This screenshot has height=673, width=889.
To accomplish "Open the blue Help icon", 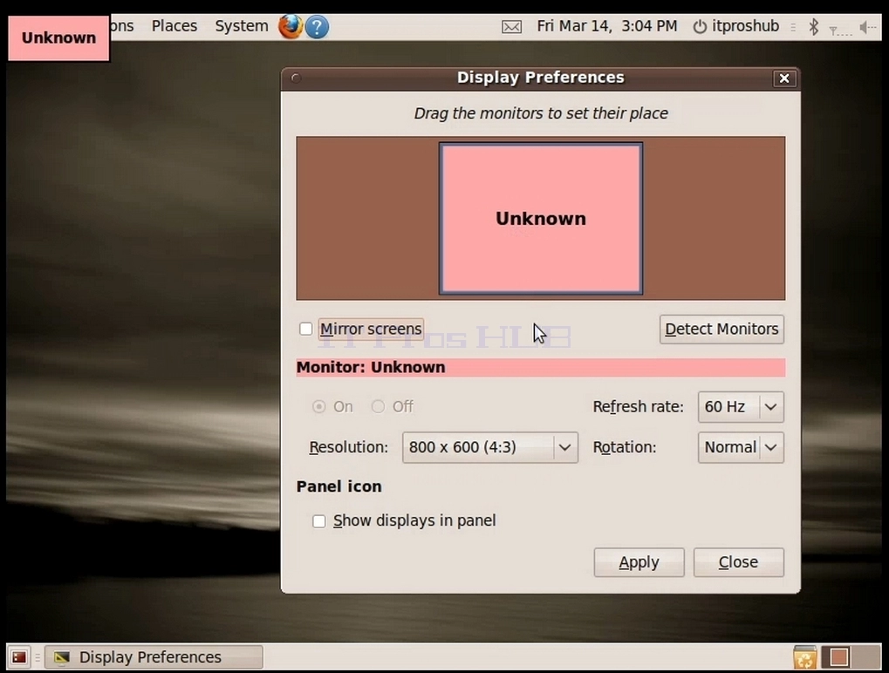I will 317,27.
